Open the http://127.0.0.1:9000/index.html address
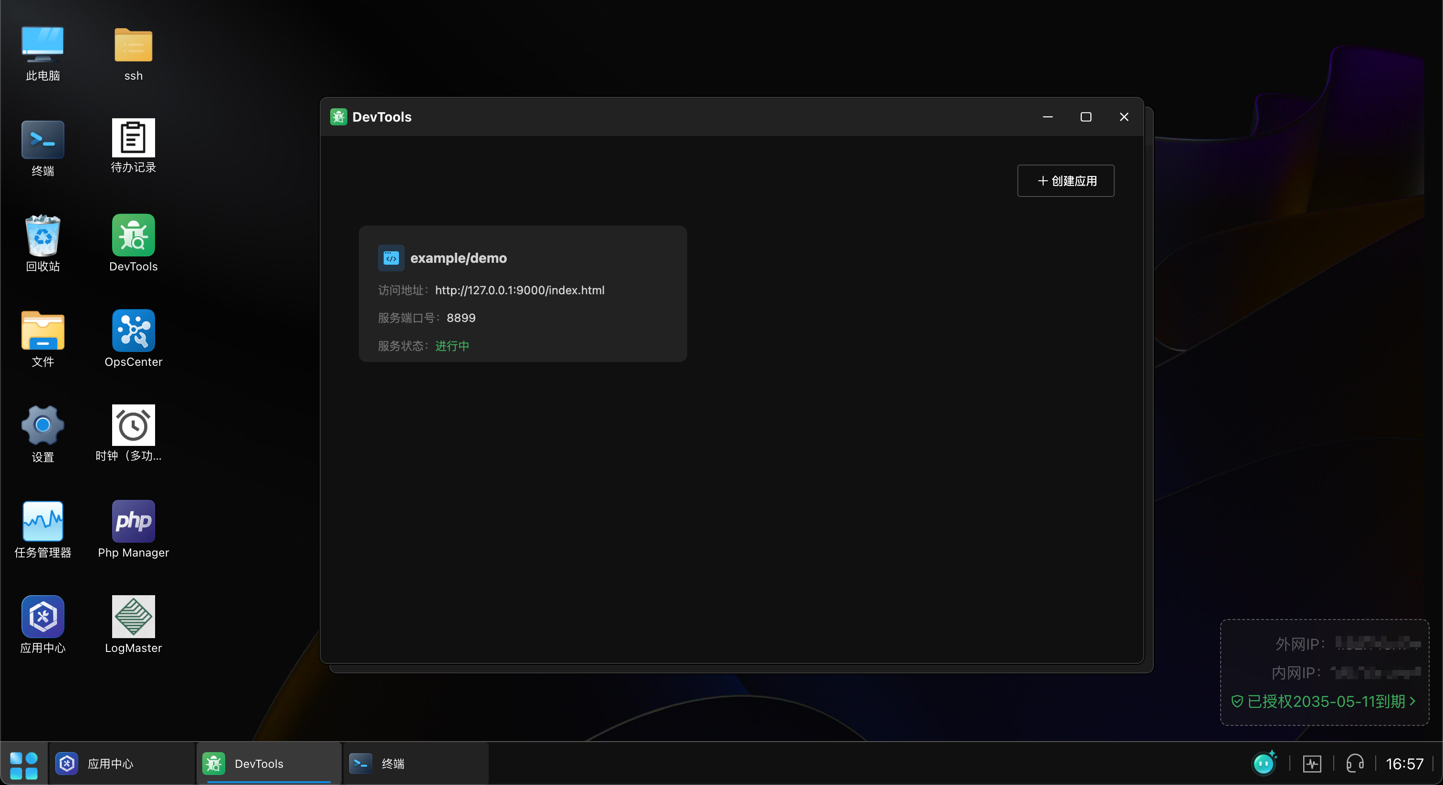The image size is (1443, 785). pyautogui.click(x=519, y=290)
